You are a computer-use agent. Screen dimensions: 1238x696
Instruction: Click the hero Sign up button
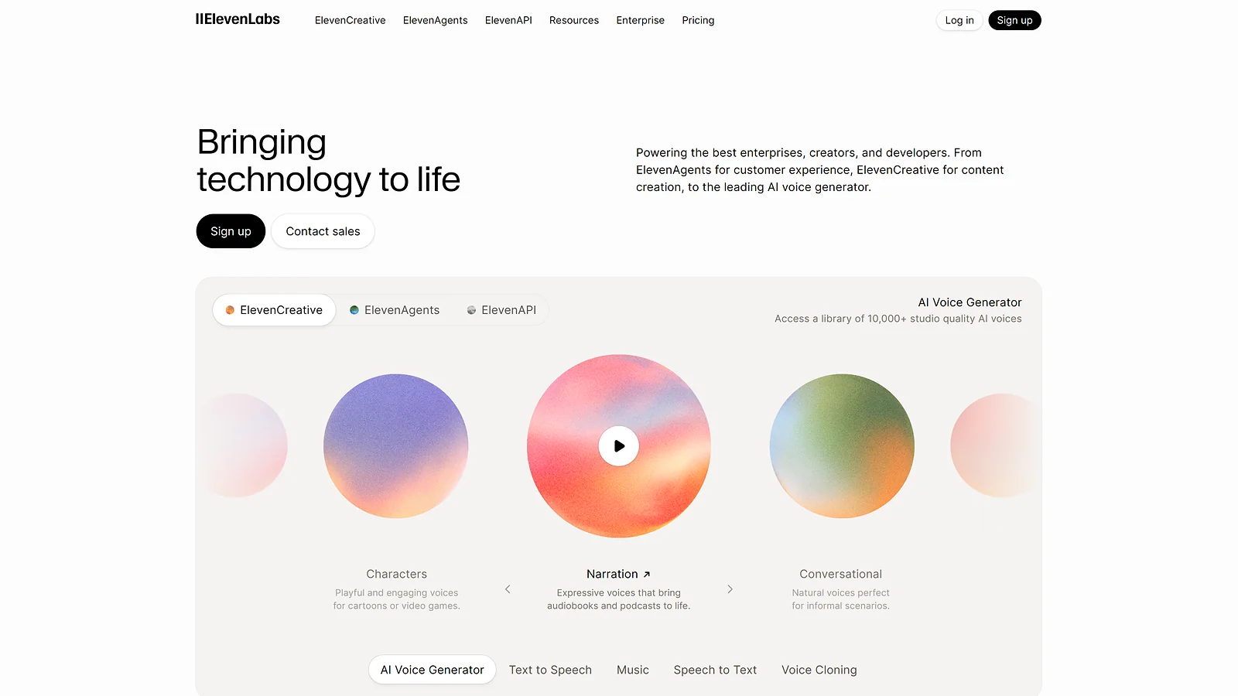click(231, 231)
